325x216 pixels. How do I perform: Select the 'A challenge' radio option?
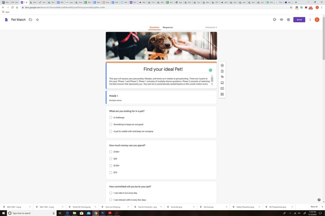pos(111,118)
